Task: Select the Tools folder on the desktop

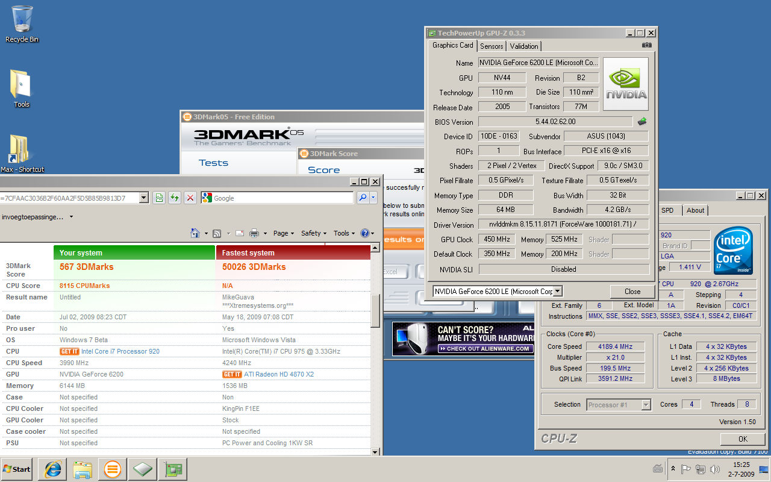Action: 21,89
